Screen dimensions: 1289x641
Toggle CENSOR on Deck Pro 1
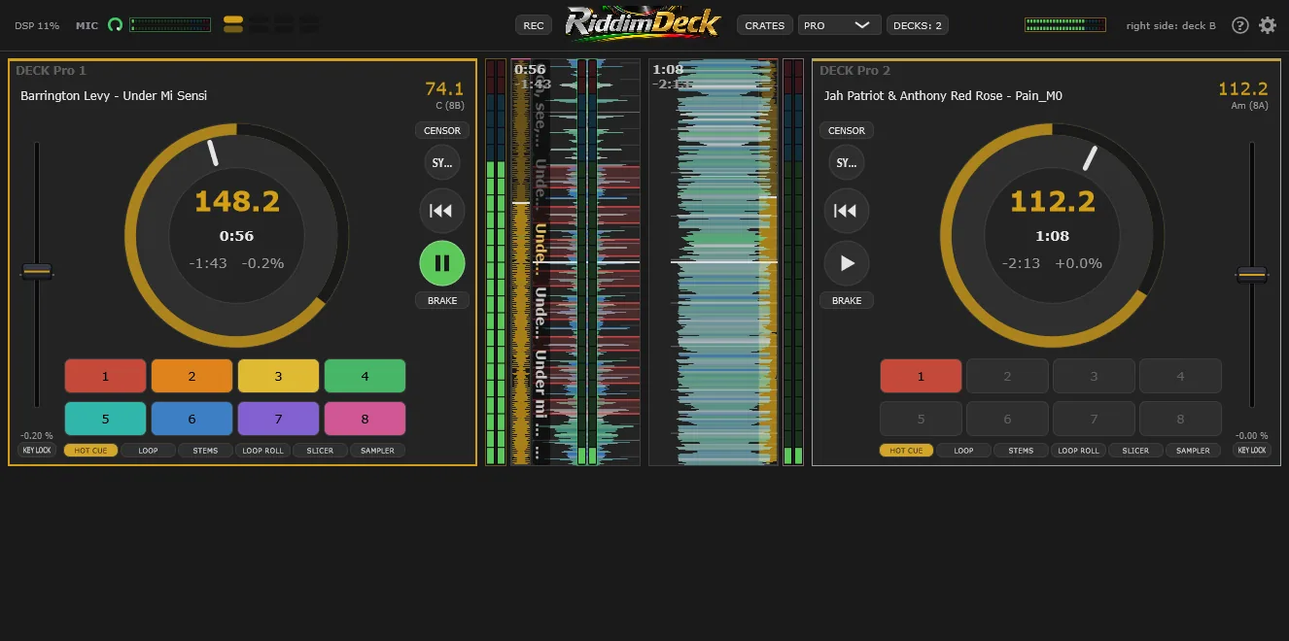[x=442, y=130]
